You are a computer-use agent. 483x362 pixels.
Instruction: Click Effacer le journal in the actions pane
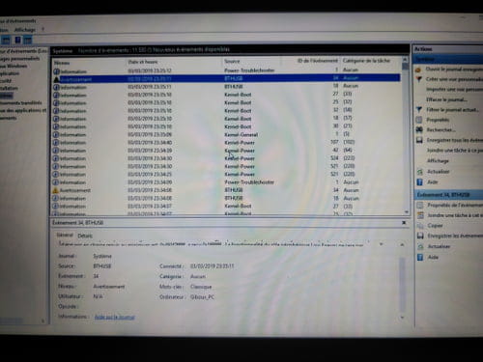pyautogui.click(x=446, y=99)
